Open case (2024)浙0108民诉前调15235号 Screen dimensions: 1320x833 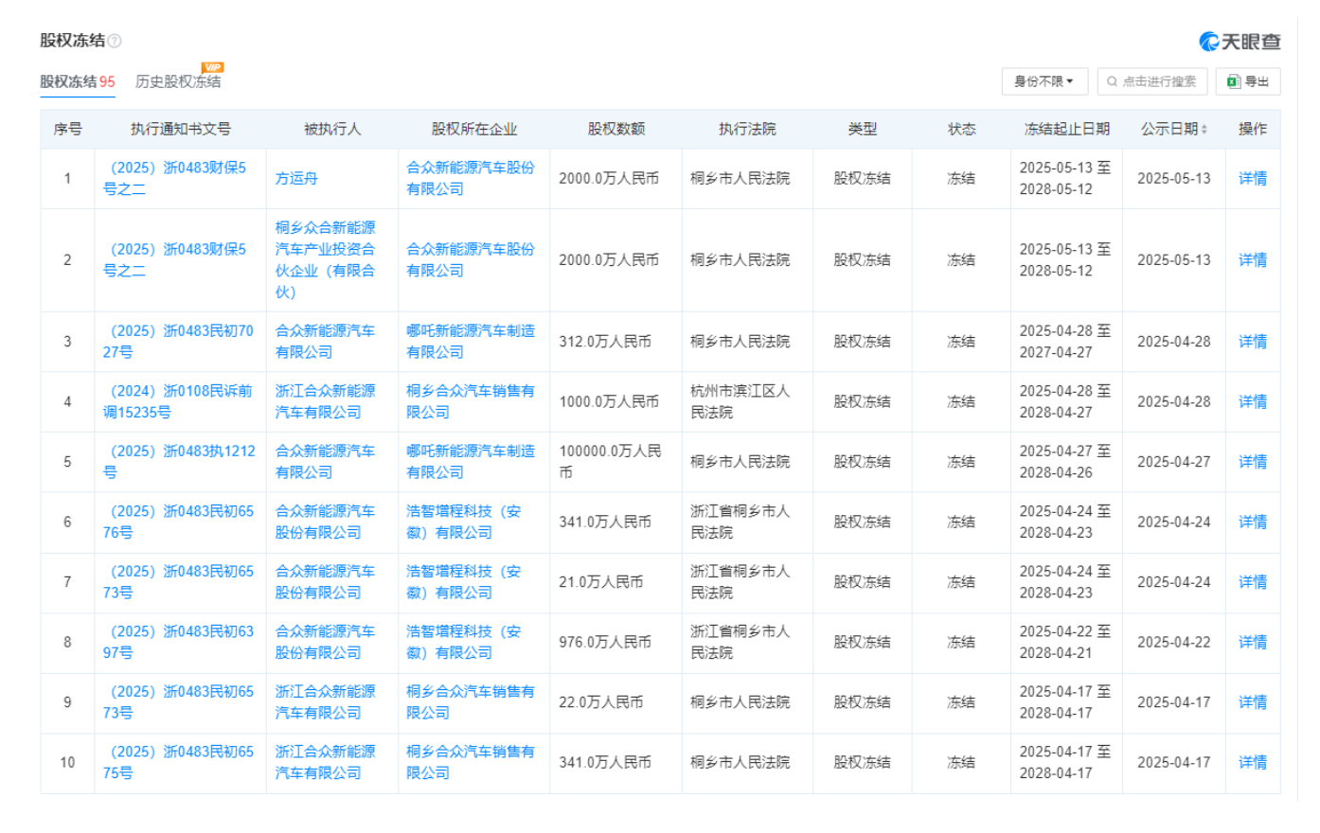point(177,401)
